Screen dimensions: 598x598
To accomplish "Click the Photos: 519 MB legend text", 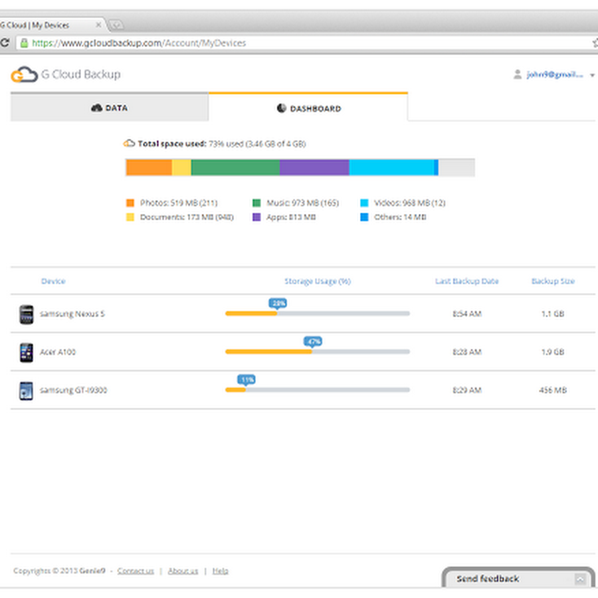I will coord(179,203).
